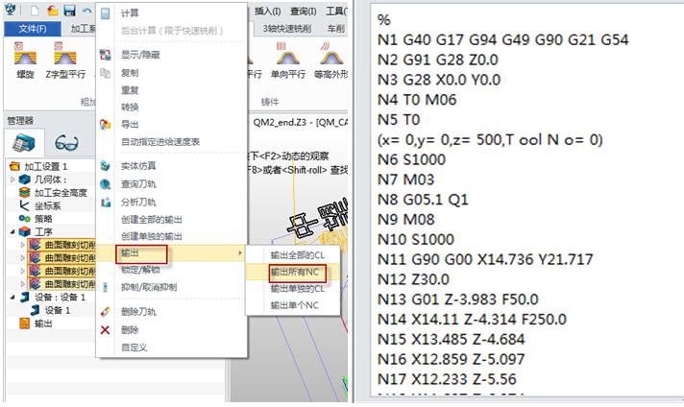
Task: Choose 删除 with the red X icon
Action: click(130, 330)
